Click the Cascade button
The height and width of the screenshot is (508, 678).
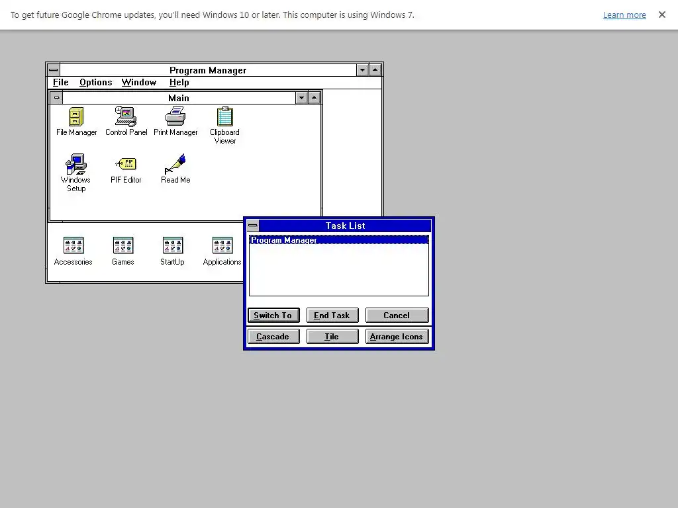pos(273,337)
